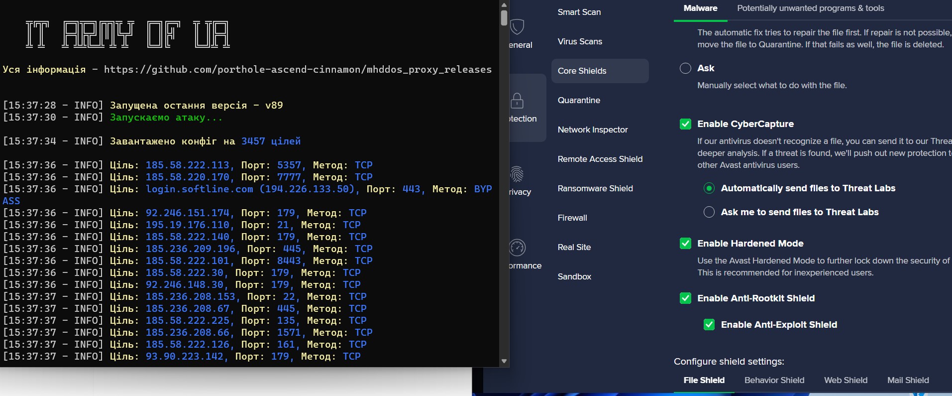The width and height of the screenshot is (952, 396).
Task: Click IP 92.246.151.174 in terminal
Action: tap(188, 213)
